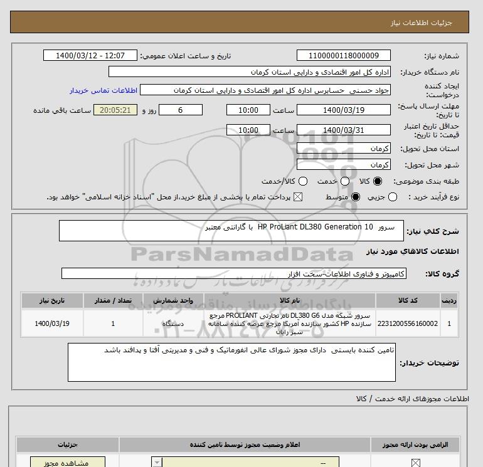Click the remaining days field showing 6
This screenshot has width=483, height=467.
coord(181,110)
